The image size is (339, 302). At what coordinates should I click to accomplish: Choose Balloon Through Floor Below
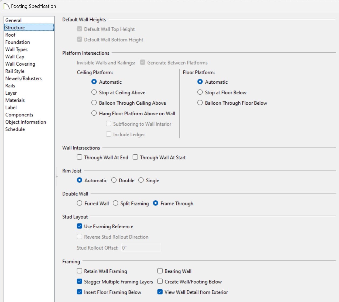[x=200, y=103]
